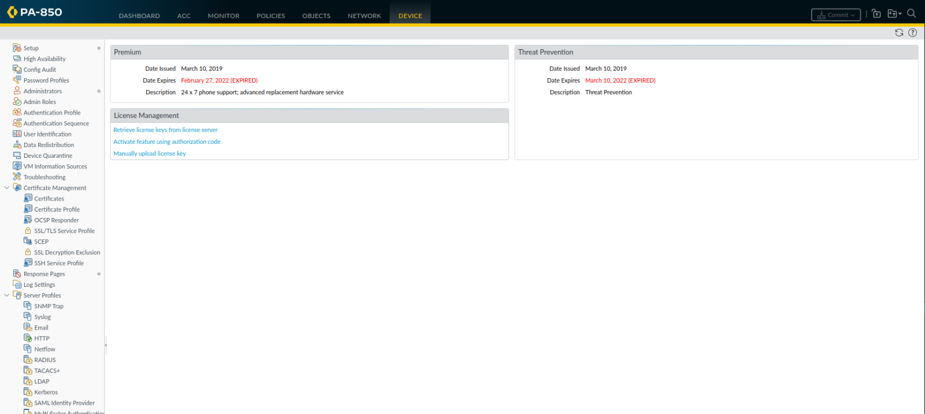Switch to the POLICIES tab
Viewport: 925px width, 414px height.
[x=271, y=16]
